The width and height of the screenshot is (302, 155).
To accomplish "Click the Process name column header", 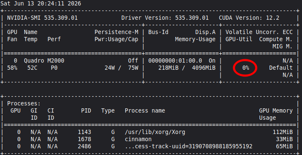I will 145,111.
